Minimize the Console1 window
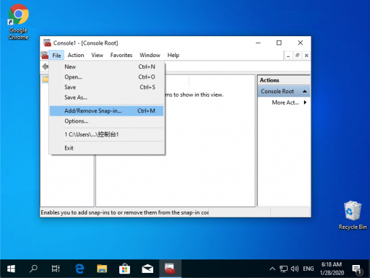Viewport: 370px width, 278px height. point(258,43)
